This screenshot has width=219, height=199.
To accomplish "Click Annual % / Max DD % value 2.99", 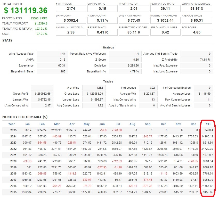I will pos(71,32).
